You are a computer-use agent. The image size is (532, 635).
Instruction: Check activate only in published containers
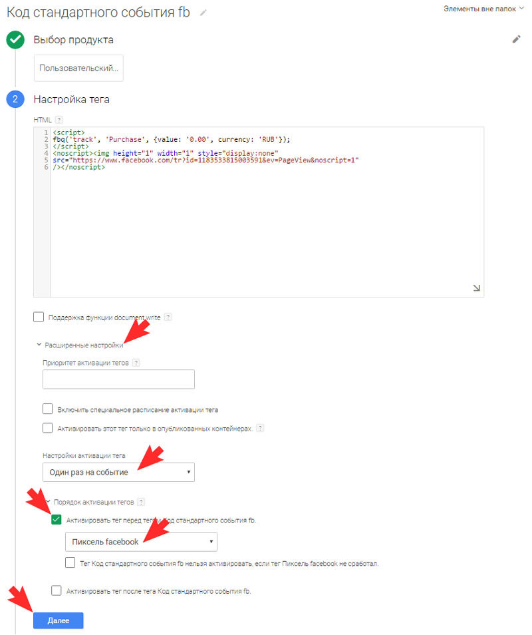48,427
